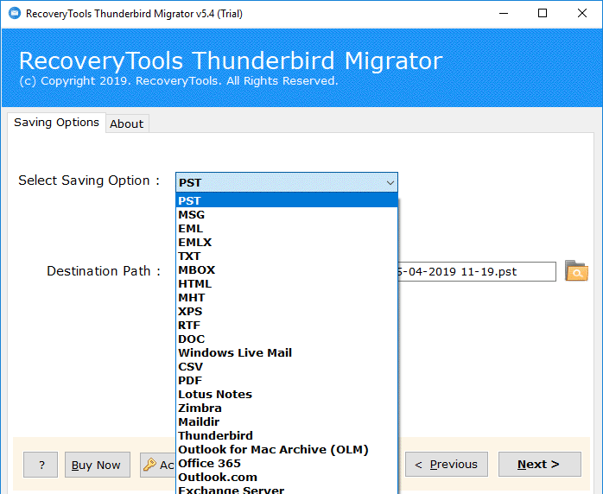Choose MSG from the saving options list

click(287, 214)
